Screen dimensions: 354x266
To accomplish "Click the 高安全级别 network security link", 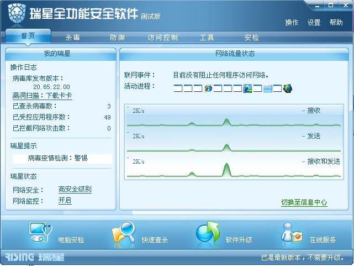I will point(75,189).
